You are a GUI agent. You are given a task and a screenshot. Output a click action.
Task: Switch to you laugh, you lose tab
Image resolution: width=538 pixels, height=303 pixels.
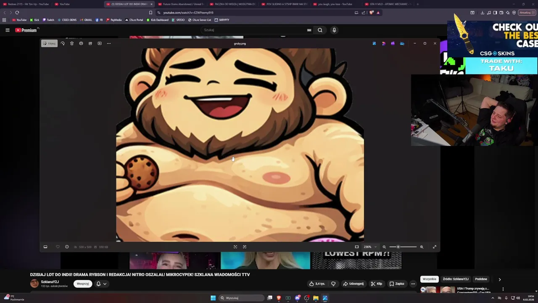[335, 4]
